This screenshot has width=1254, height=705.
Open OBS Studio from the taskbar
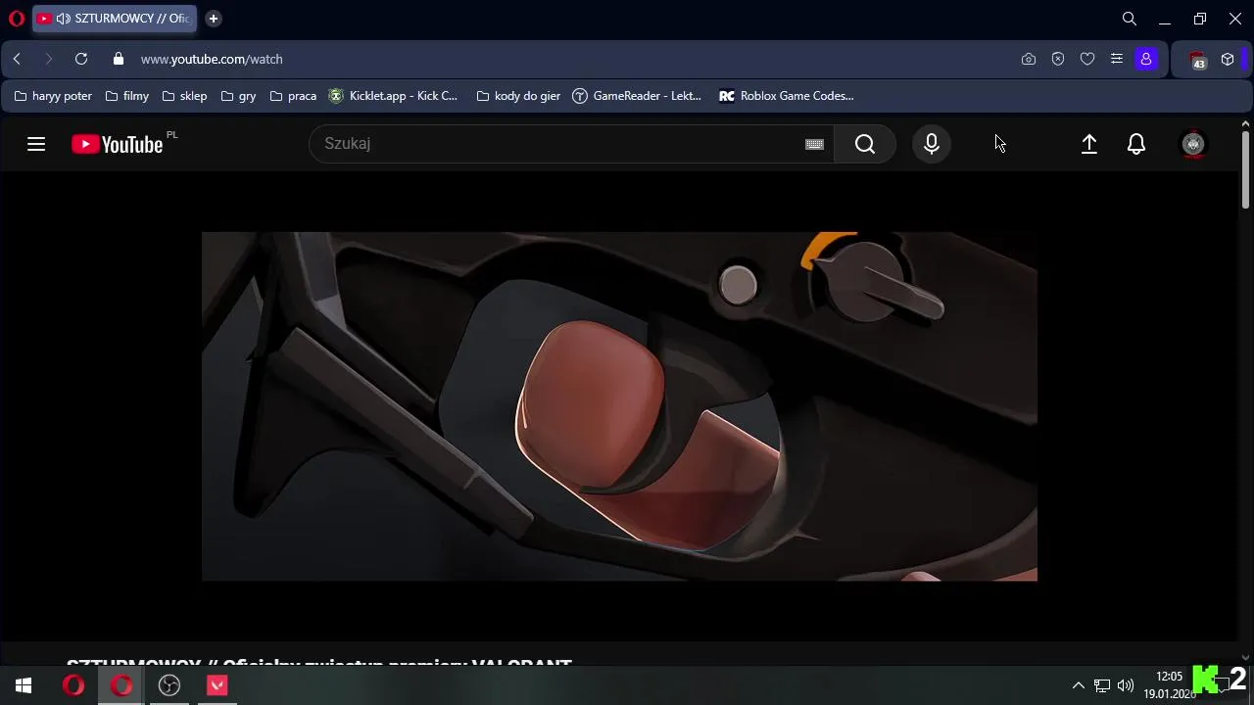point(169,685)
